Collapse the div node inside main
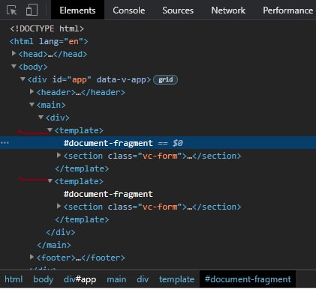Viewport: 316px width, 289px height. click(x=41, y=118)
